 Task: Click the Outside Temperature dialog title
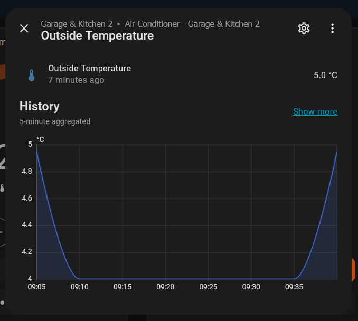(97, 36)
